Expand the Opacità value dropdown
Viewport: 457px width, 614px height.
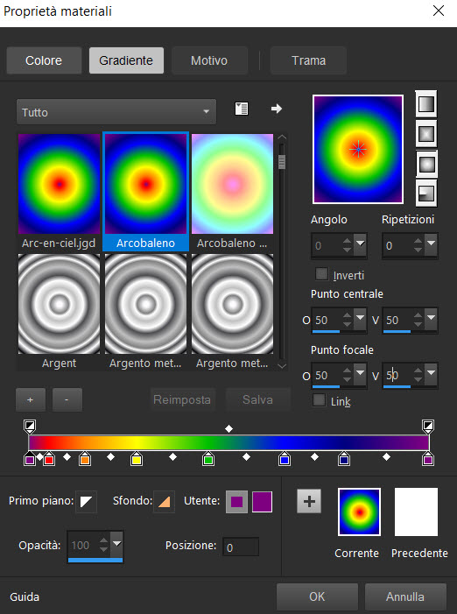pos(116,544)
